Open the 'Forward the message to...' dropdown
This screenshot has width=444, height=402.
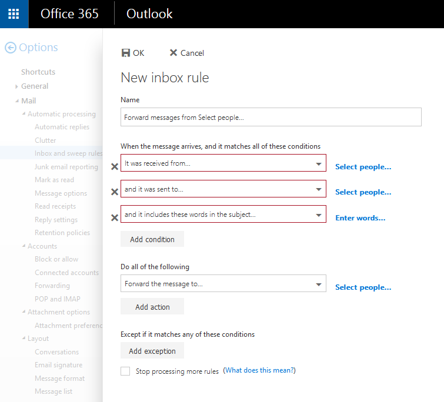[x=223, y=283]
